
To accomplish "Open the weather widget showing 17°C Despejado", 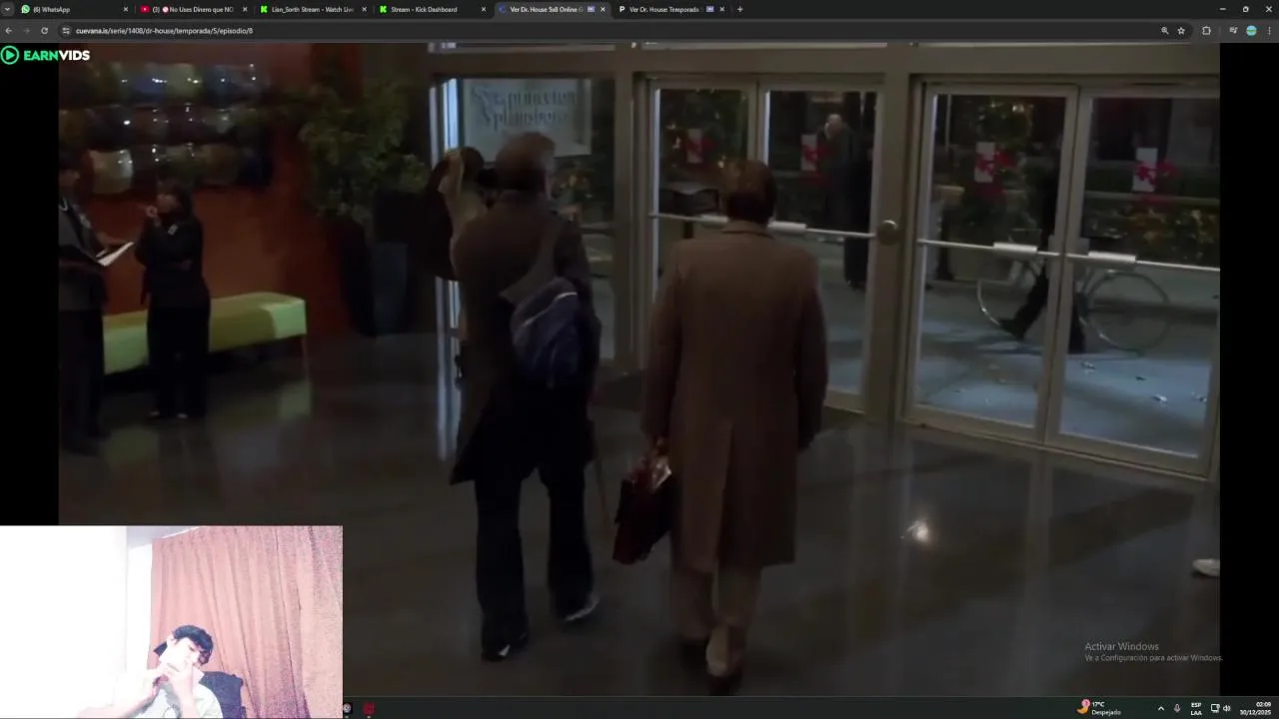I will pos(1099,708).
